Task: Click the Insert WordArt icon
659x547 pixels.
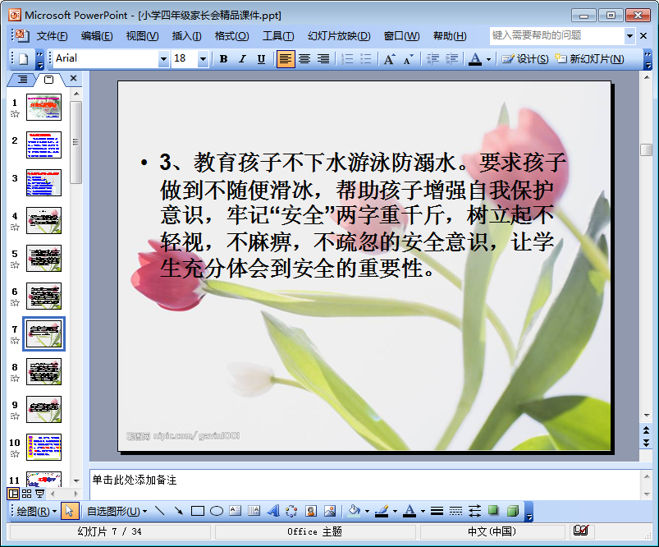Action: click(273, 511)
